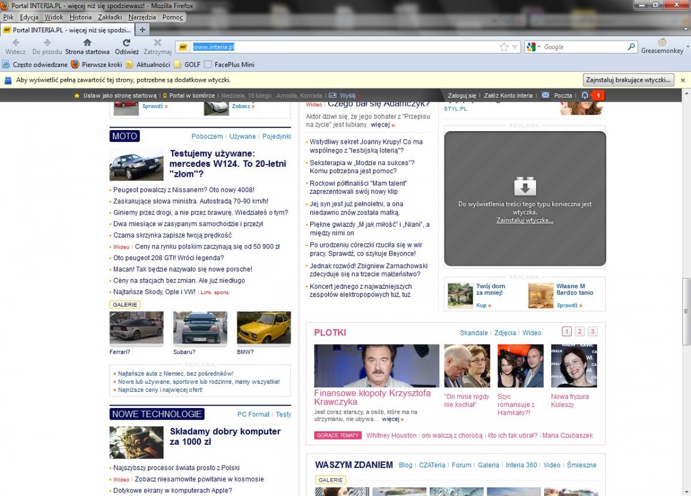Click the vertical page scrollbar thumb
691x496 pixels.
(686, 311)
